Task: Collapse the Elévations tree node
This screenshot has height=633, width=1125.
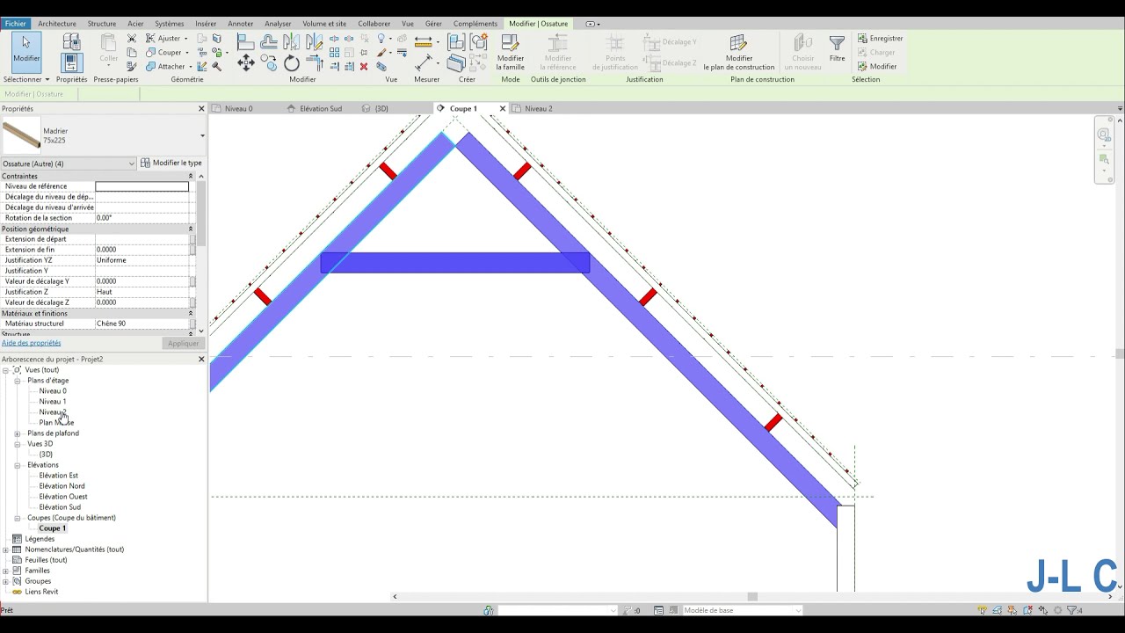Action: (x=17, y=465)
